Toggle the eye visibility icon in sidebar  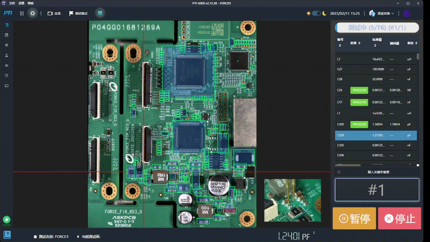click(6, 66)
